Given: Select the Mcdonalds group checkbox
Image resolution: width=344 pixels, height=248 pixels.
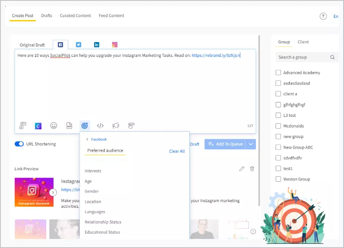Looking at the screenshot, I should click(278, 126).
